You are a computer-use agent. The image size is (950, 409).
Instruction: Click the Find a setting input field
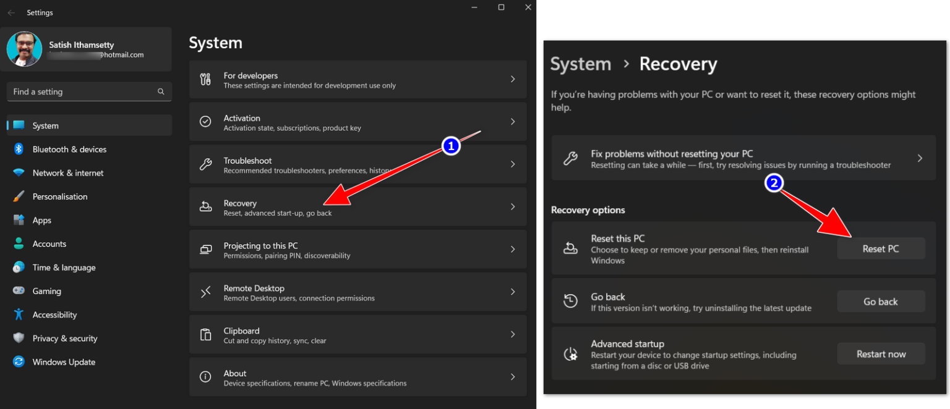(x=80, y=91)
